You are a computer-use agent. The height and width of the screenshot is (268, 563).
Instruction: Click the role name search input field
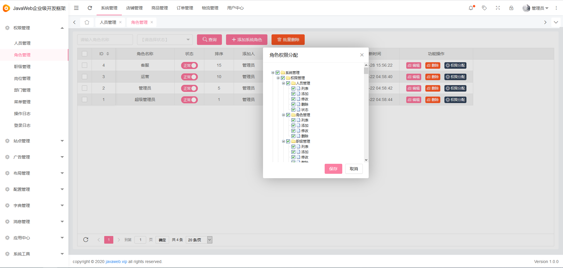pyautogui.click(x=104, y=39)
